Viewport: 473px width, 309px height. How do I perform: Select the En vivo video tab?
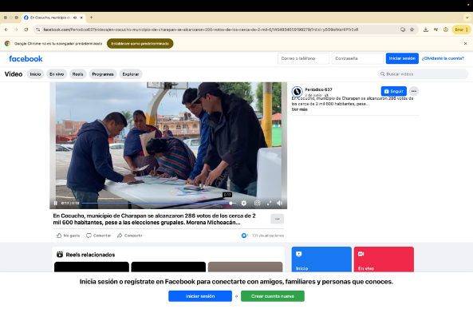(x=57, y=74)
